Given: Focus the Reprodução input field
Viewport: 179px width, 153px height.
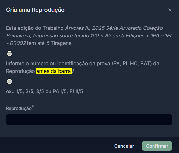Looking at the screenshot, I should pos(89,120).
